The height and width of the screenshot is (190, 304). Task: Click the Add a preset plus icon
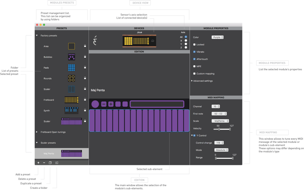pos(38,163)
